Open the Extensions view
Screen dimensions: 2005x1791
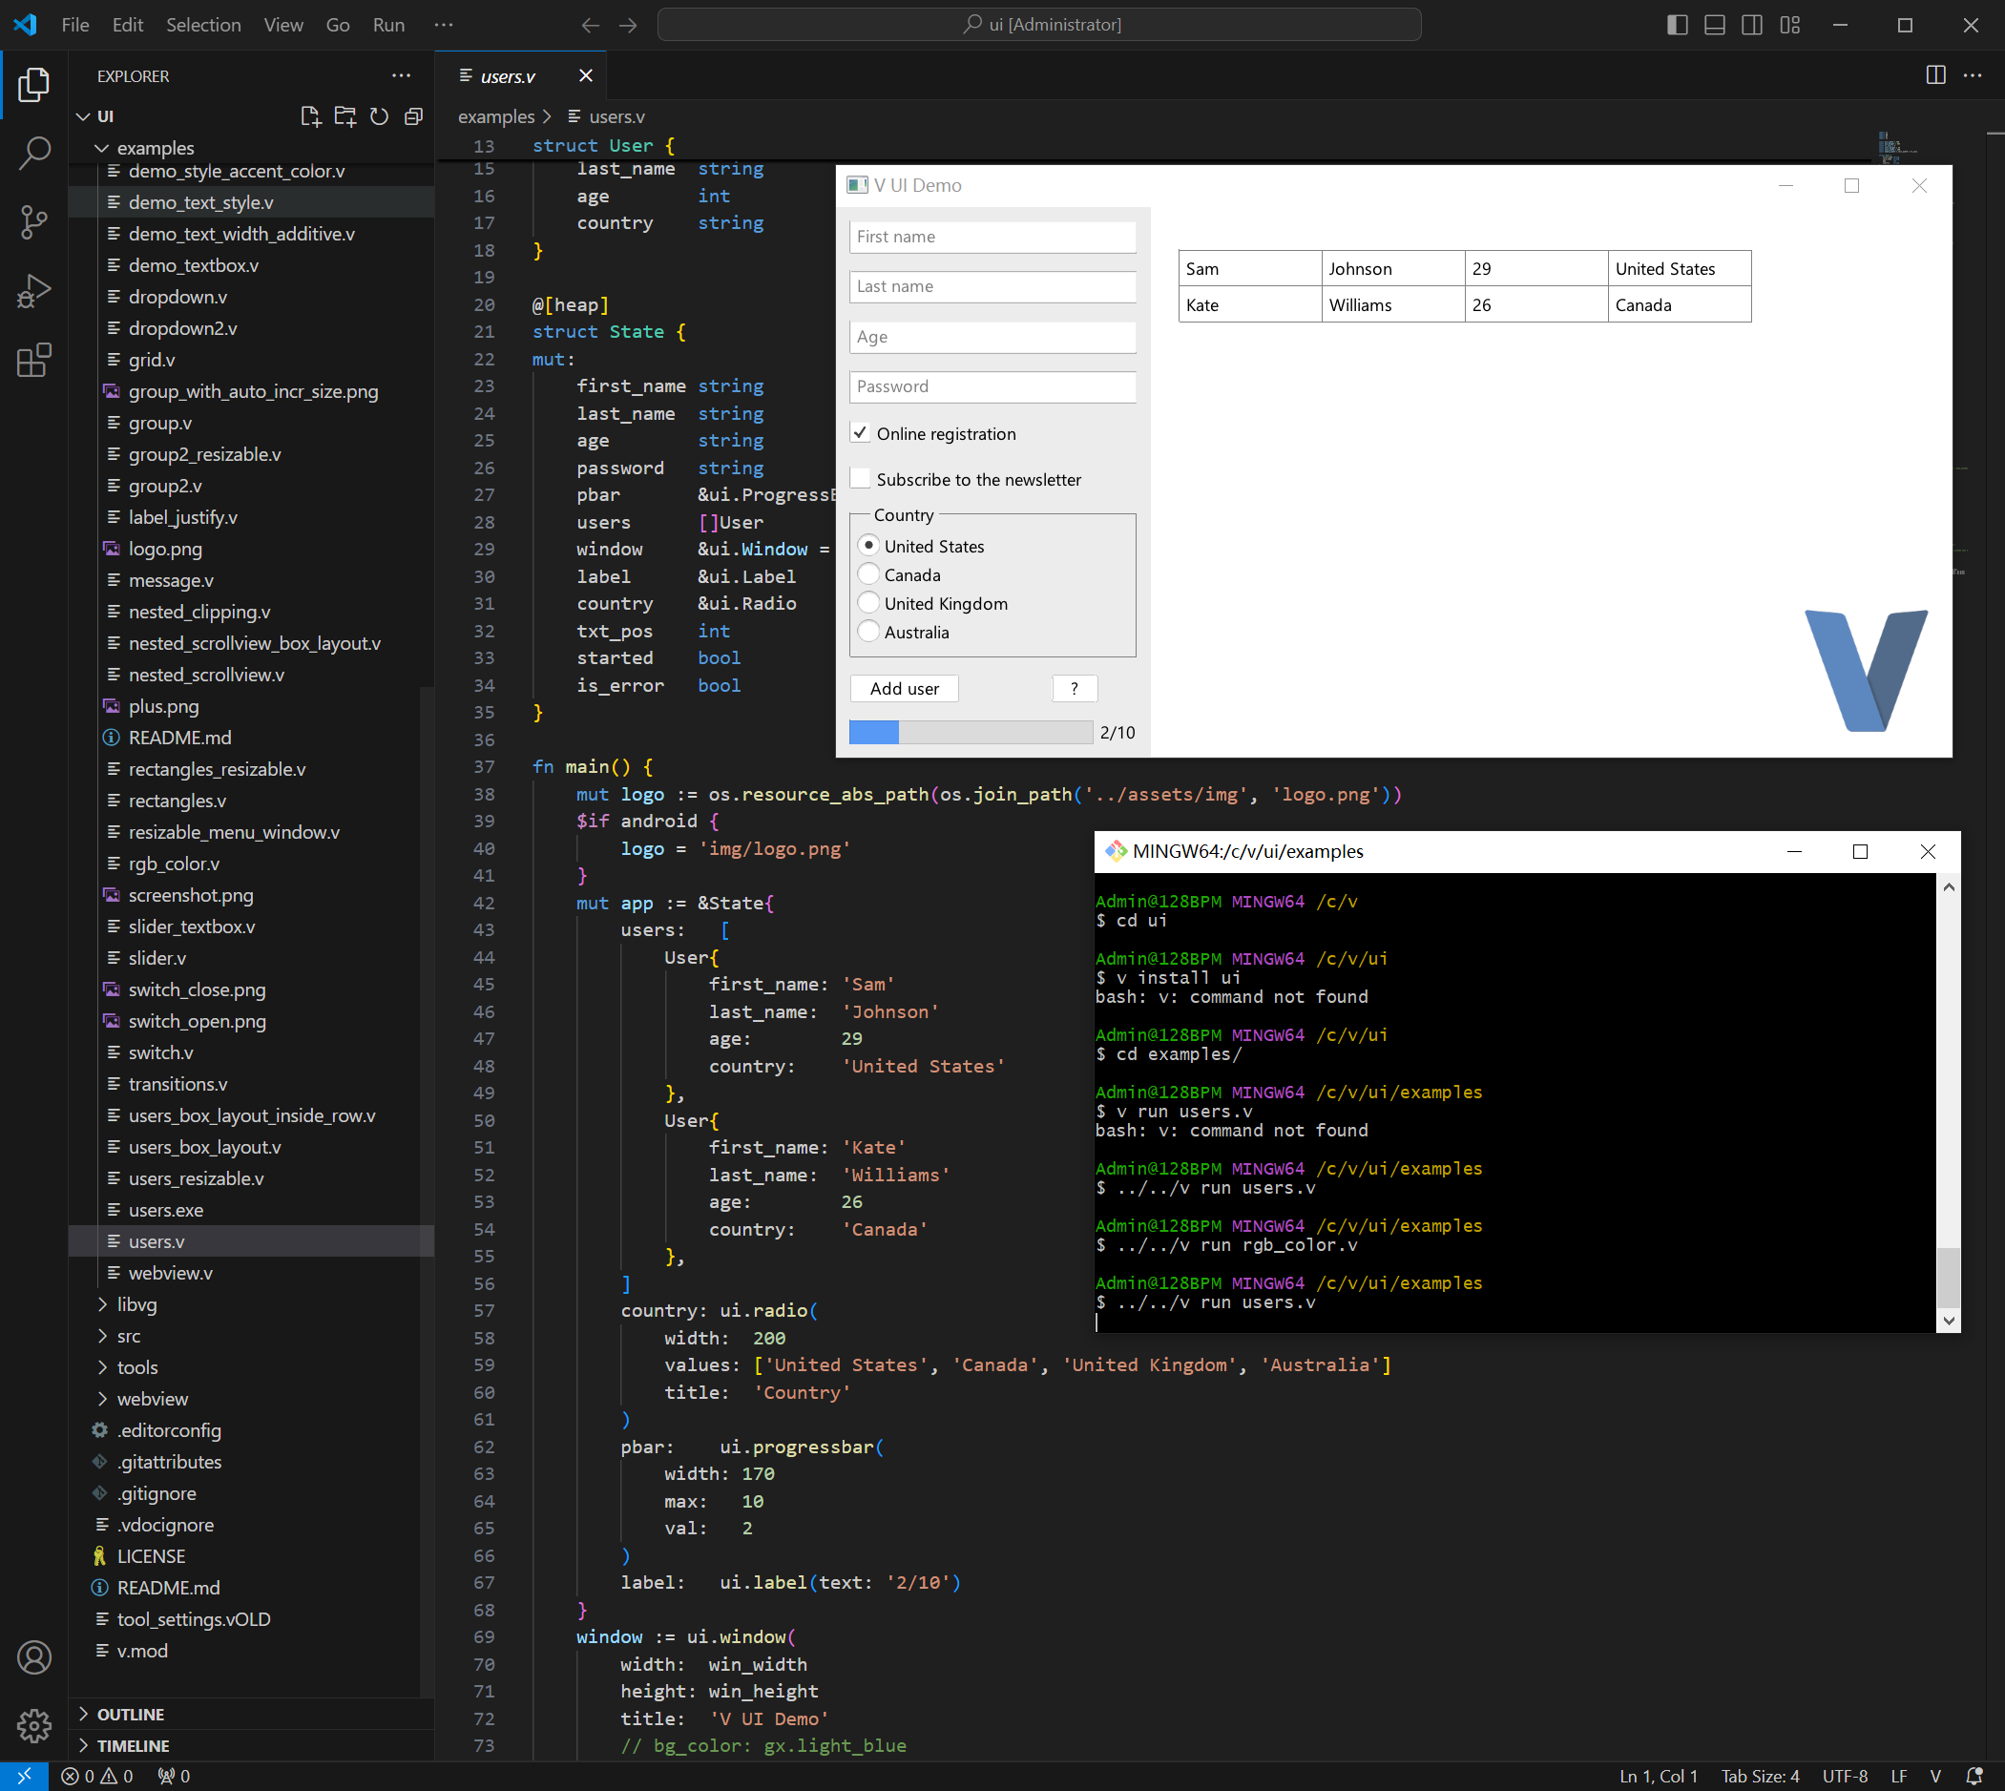click(x=34, y=360)
